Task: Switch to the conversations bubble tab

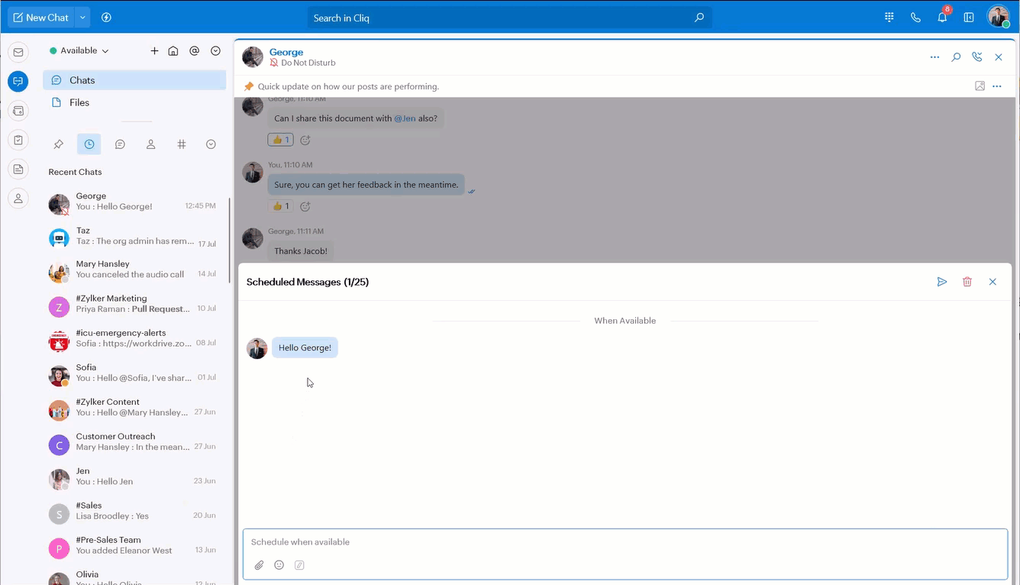Action: coord(120,144)
